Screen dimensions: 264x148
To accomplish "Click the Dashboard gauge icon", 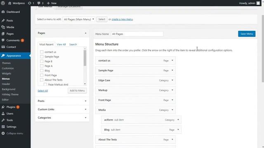I will coord(3,12).
